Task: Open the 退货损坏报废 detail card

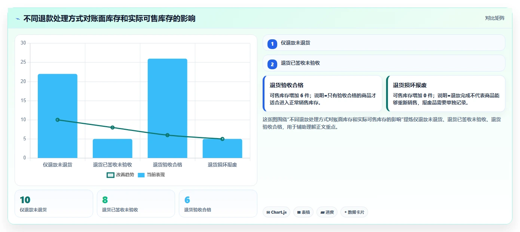Action: 446,94
